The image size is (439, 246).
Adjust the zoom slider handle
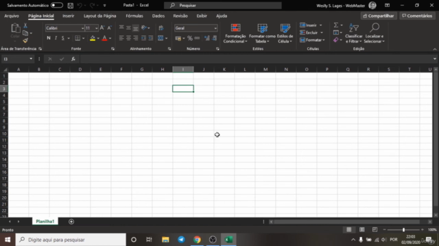(x=403, y=230)
